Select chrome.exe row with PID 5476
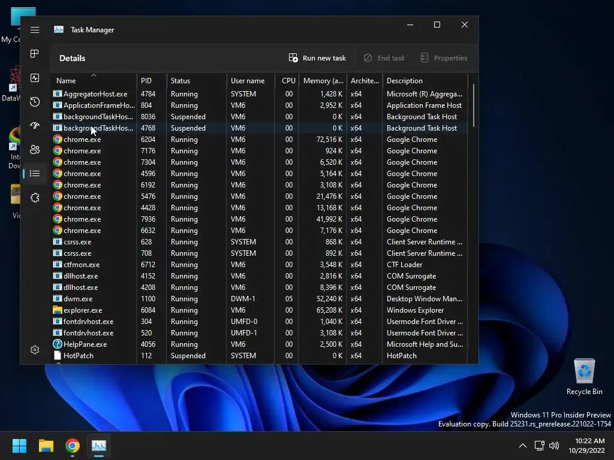Screen dimensions: 614x460 [x=260, y=196]
